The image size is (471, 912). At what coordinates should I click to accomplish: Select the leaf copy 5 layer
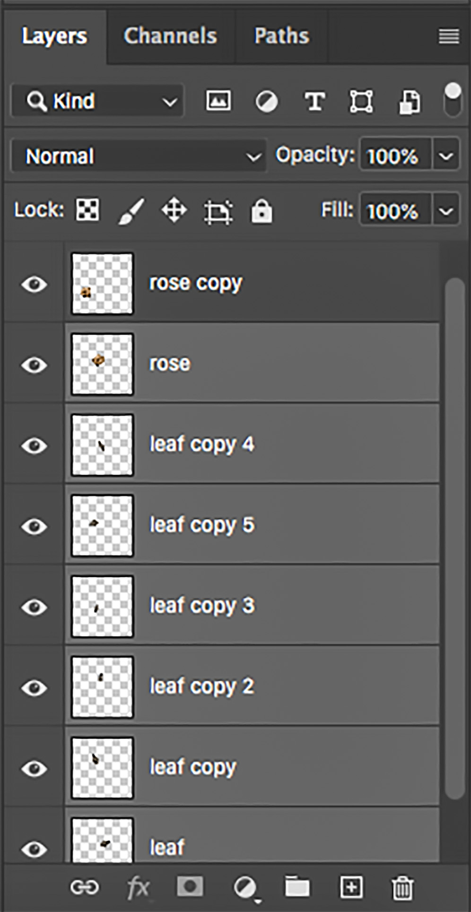tap(201, 525)
